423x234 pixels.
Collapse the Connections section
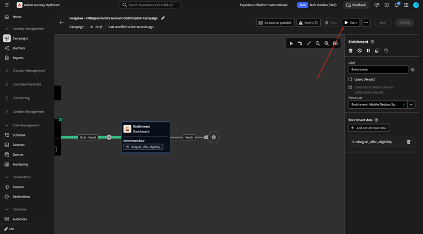click(7, 177)
